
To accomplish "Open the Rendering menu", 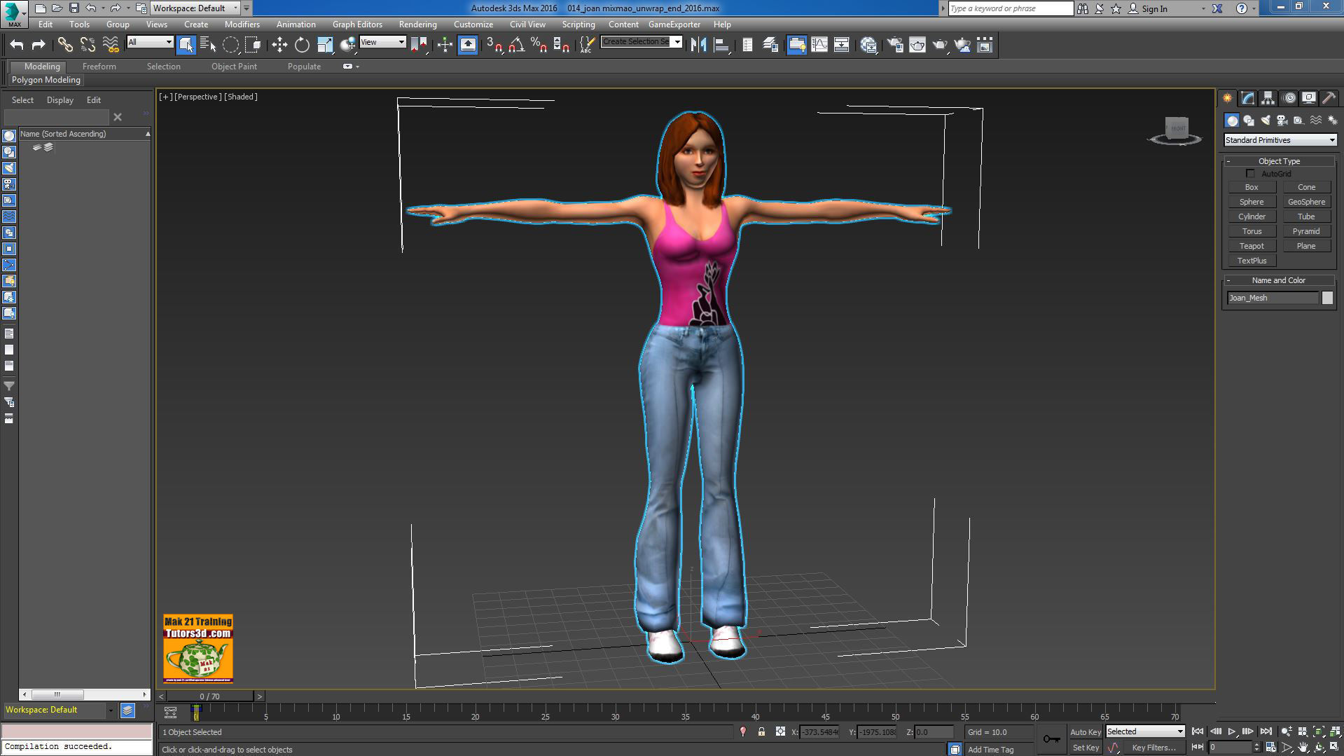I will pyautogui.click(x=417, y=25).
